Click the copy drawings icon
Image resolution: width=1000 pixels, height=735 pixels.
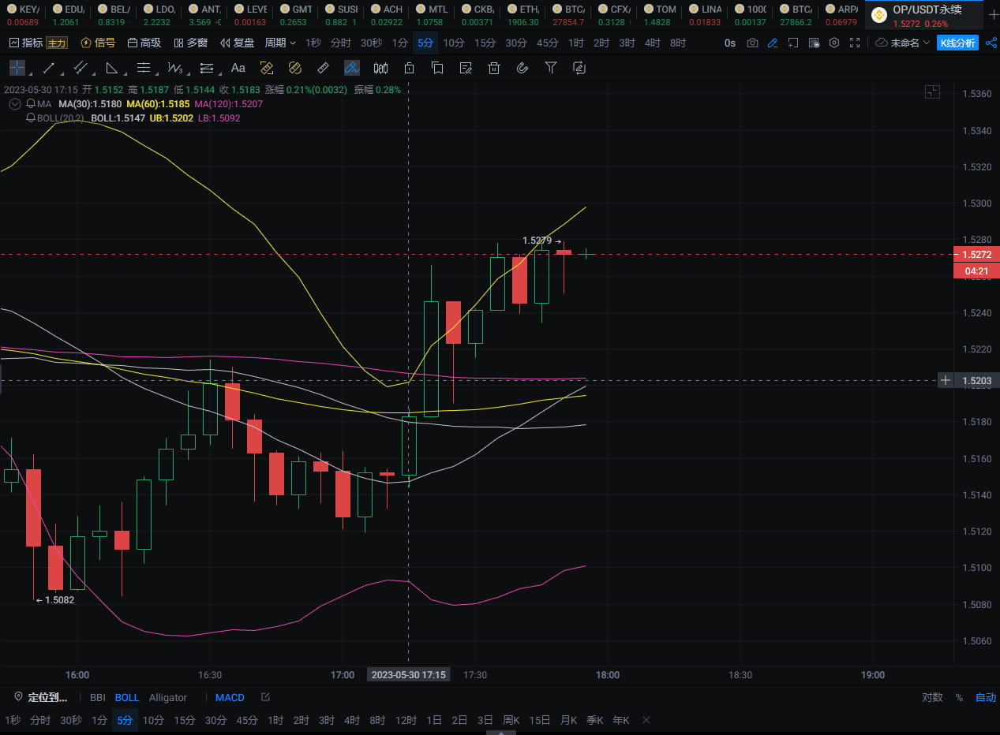[437, 68]
